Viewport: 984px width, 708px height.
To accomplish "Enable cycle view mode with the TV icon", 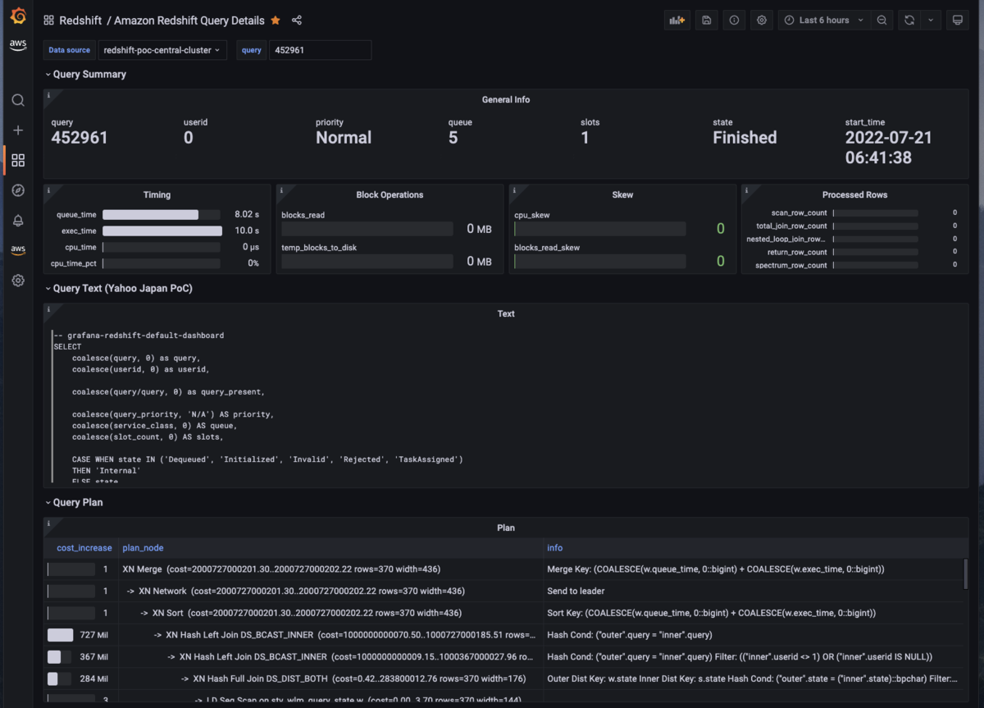I will click(x=957, y=20).
